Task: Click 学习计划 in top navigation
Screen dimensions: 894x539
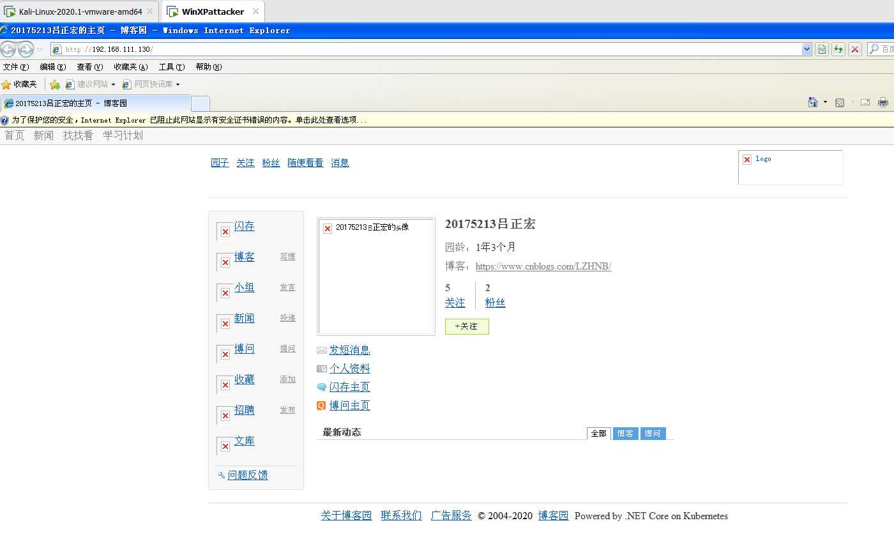Action: 123,135
